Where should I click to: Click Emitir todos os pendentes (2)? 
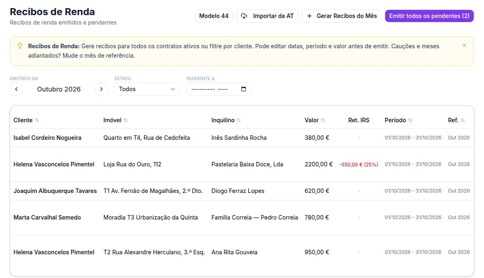429,16
